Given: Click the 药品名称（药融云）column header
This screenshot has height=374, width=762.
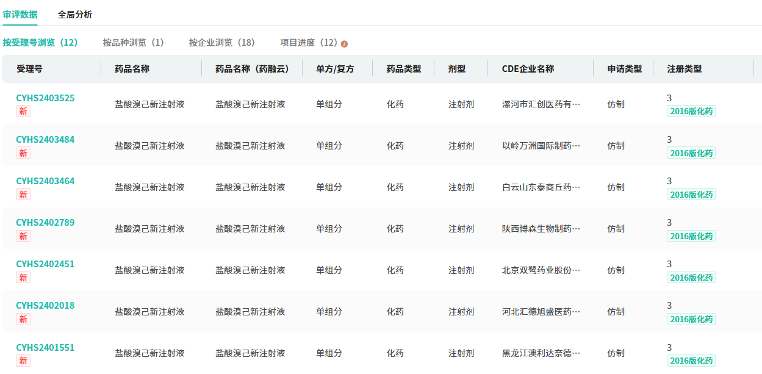Looking at the screenshot, I should click(x=252, y=69).
